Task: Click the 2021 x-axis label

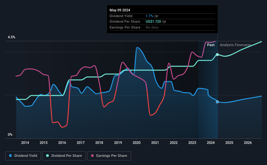Action: pyautogui.click(x=155, y=143)
